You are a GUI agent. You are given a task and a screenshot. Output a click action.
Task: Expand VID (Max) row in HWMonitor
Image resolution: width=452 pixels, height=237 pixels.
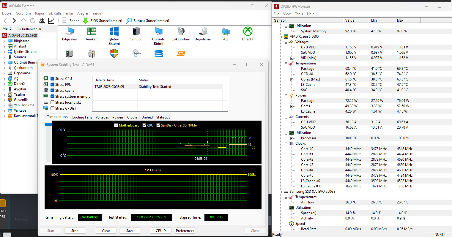[x=292, y=58]
